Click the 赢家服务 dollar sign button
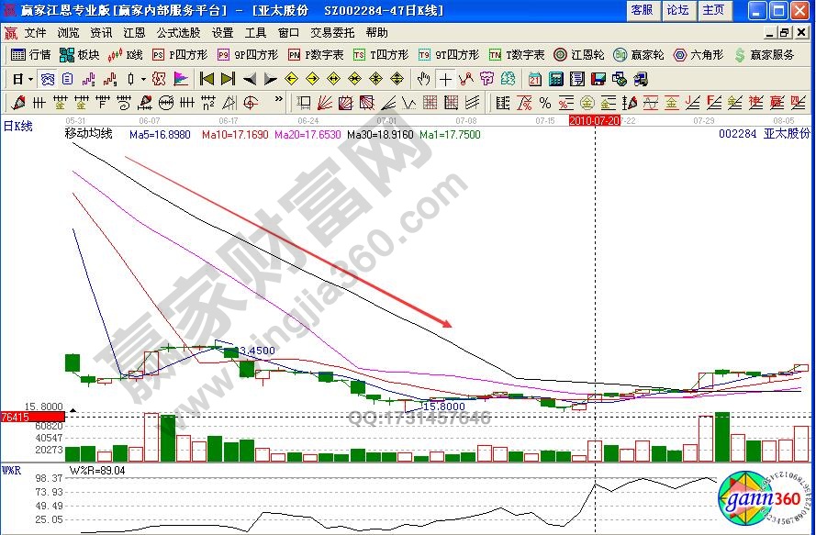Image resolution: width=816 pixels, height=535 pixels. click(x=764, y=55)
